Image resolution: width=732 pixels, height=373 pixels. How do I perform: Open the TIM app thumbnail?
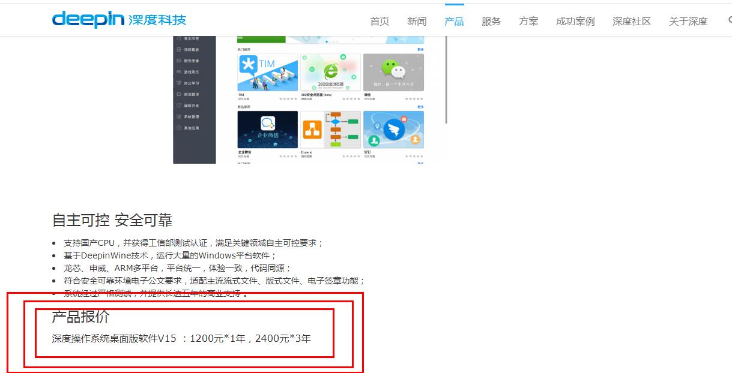point(267,71)
